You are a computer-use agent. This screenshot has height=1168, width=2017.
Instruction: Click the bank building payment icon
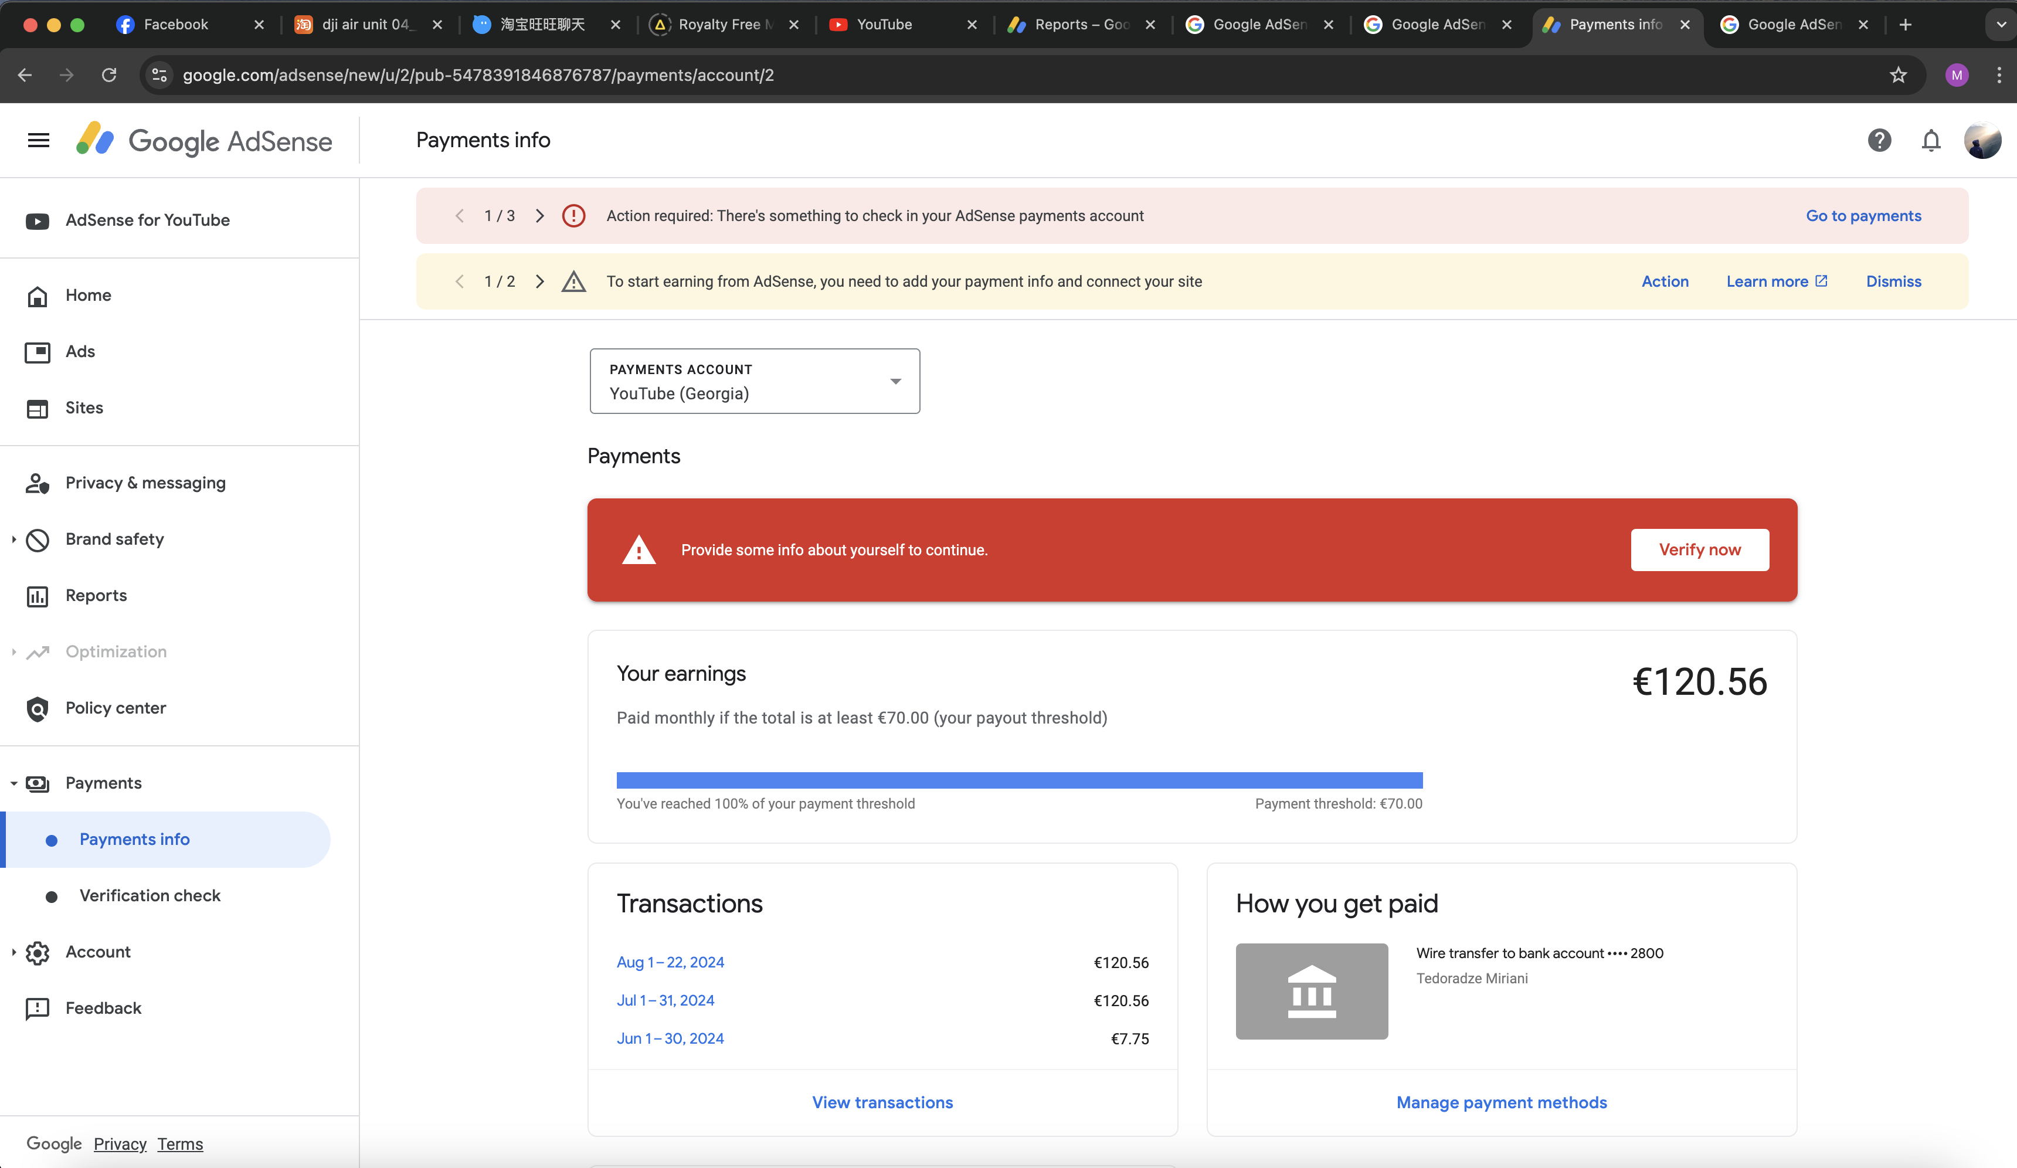(x=1311, y=991)
